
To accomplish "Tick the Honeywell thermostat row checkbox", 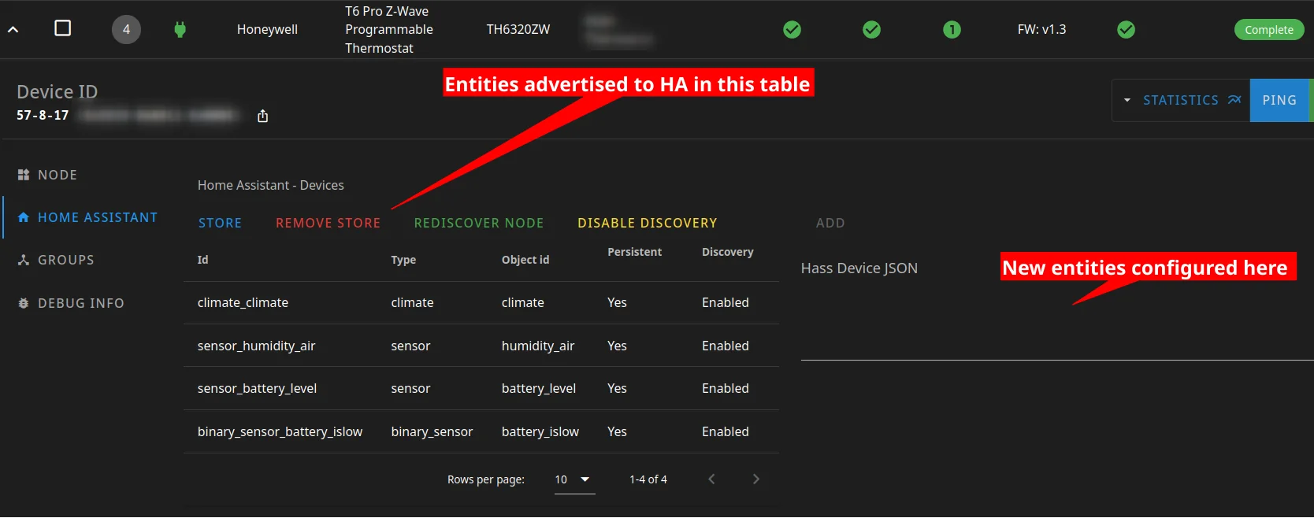I will click(x=63, y=28).
